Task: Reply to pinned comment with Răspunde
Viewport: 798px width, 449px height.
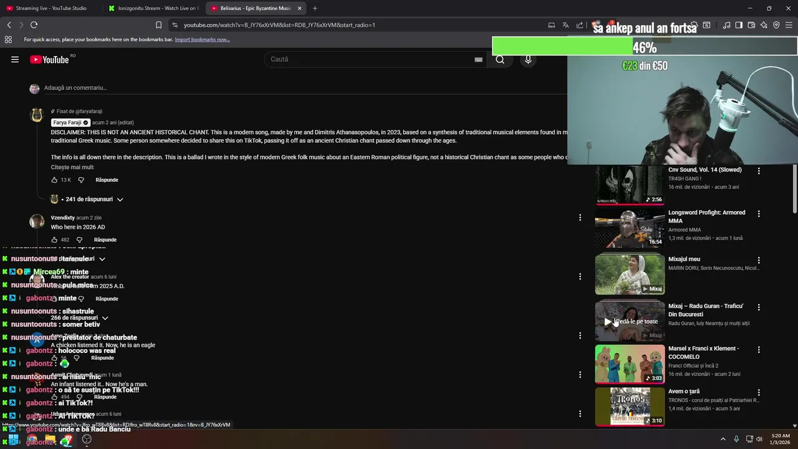Action: [107, 180]
